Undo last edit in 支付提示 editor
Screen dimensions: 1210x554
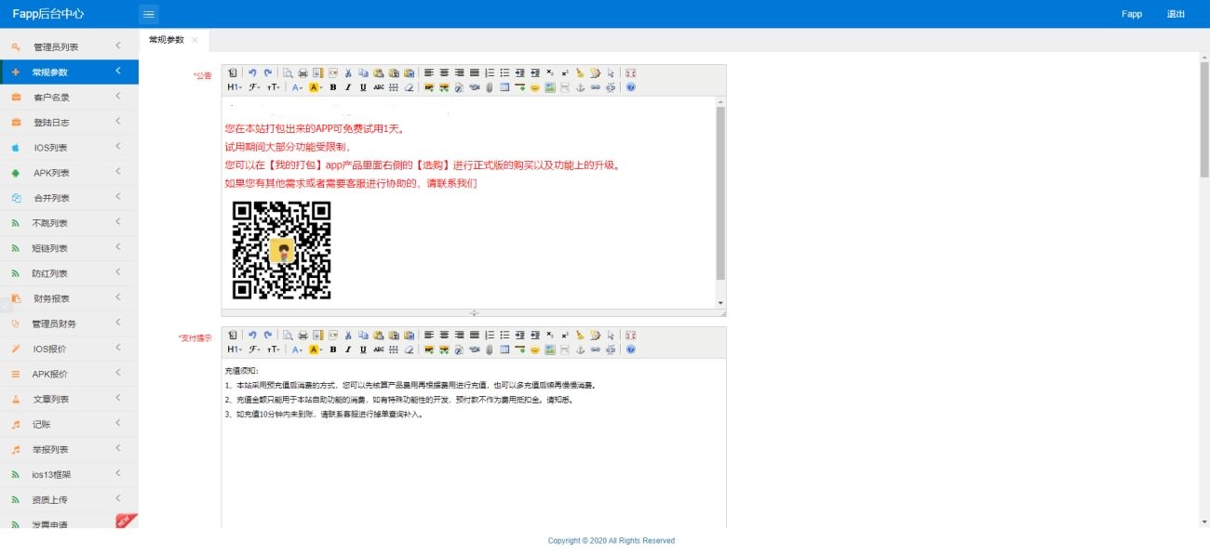pos(252,335)
